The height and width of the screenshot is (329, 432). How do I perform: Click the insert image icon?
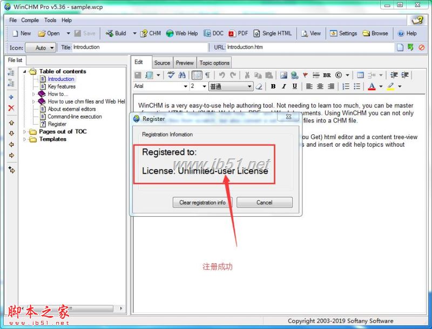click(x=283, y=75)
